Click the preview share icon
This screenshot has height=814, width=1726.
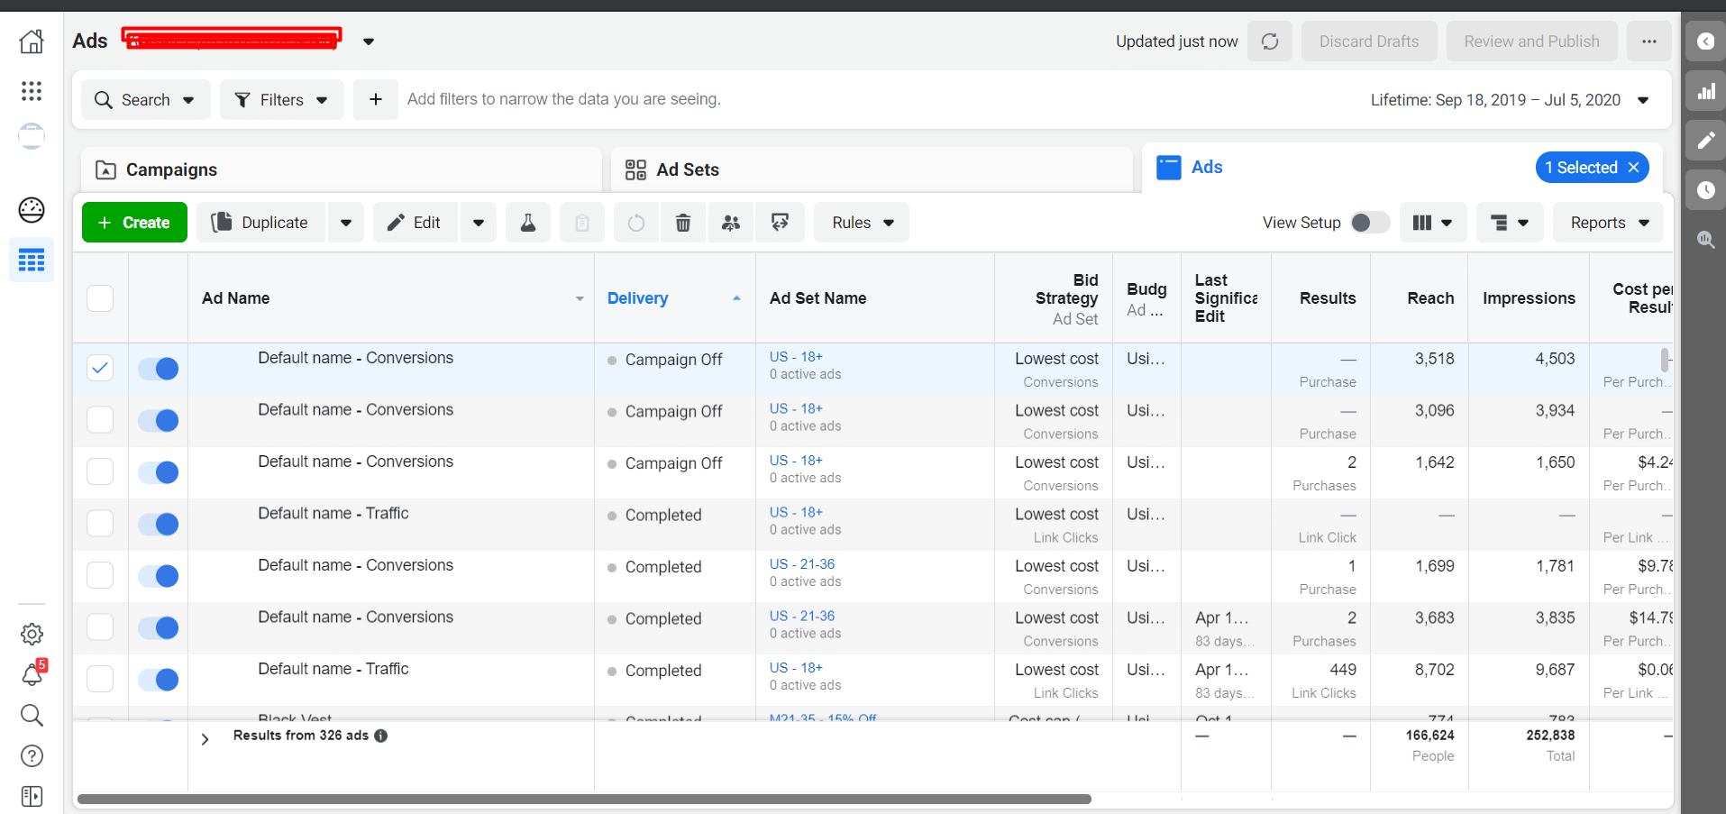tap(781, 223)
